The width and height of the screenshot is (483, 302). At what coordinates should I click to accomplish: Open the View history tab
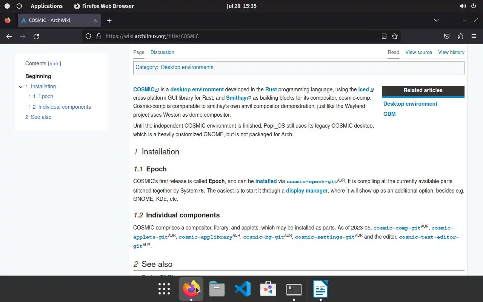[x=451, y=52]
